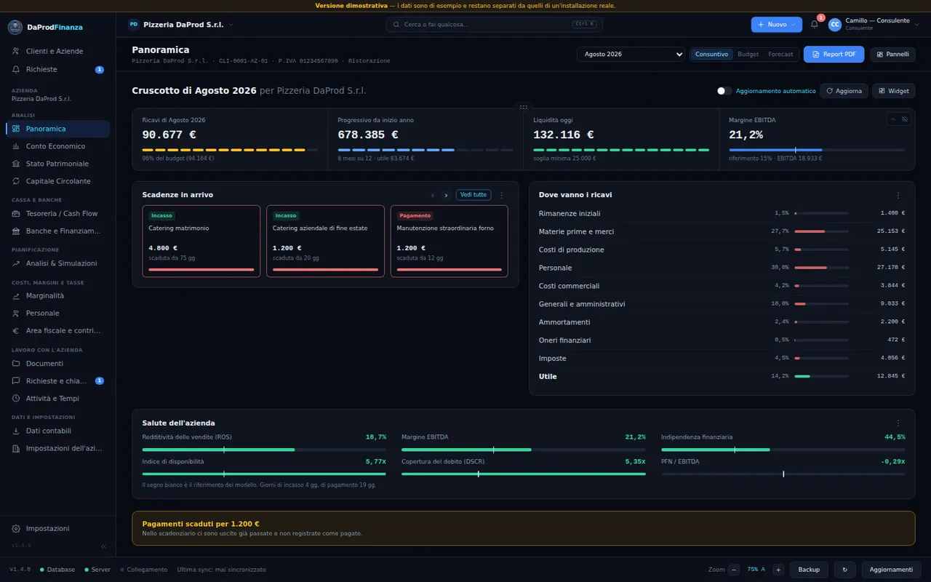This screenshot has height=582, width=931.
Task: Click the Aggiorna refresh button
Action: 844,91
